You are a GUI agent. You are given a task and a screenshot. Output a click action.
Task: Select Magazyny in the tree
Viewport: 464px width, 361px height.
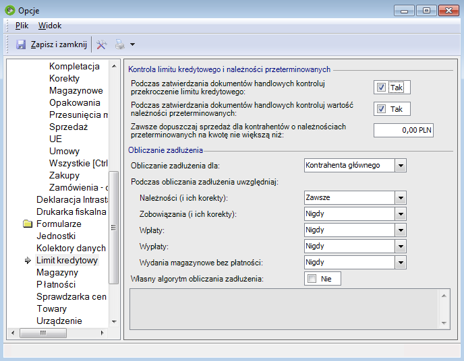pos(57,272)
